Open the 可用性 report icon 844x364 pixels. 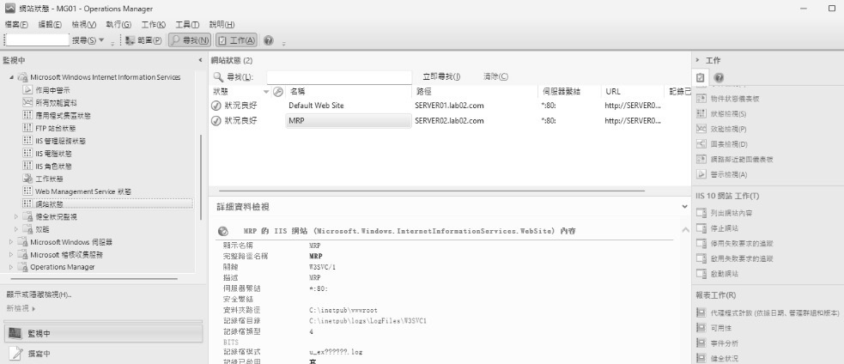[701, 327]
